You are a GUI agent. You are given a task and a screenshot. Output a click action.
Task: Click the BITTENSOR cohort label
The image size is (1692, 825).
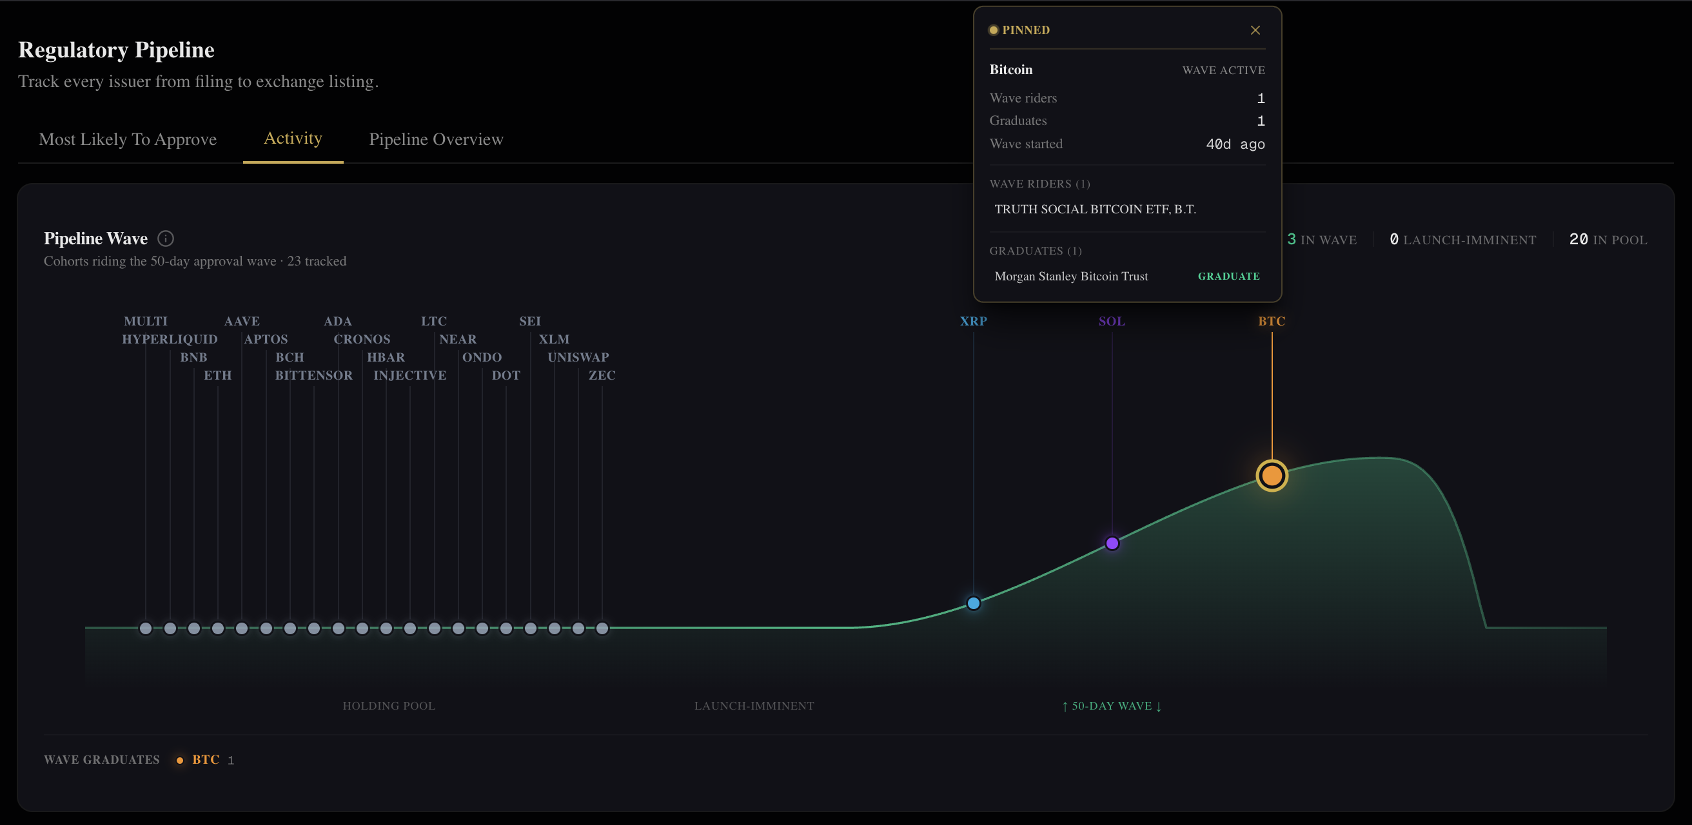313,375
